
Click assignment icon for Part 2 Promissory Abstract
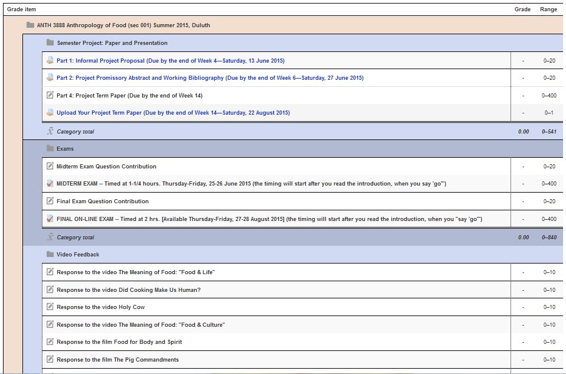click(50, 77)
